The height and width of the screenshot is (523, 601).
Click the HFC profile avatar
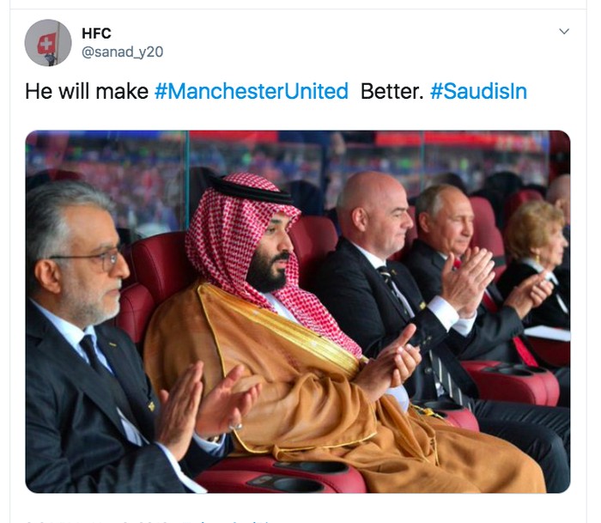pyautogui.click(x=48, y=43)
